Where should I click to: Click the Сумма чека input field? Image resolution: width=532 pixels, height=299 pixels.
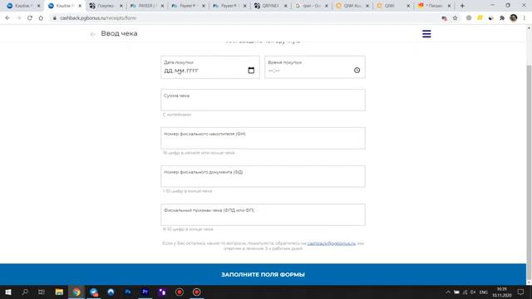[x=263, y=100]
